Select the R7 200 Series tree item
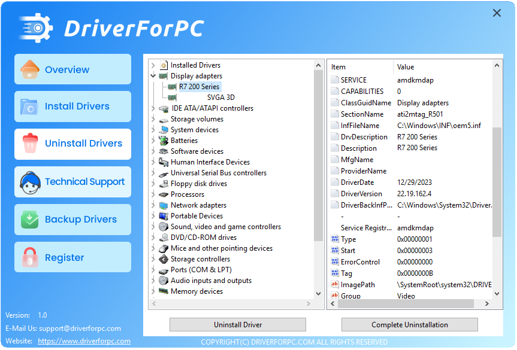 pyautogui.click(x=199, y=87)
